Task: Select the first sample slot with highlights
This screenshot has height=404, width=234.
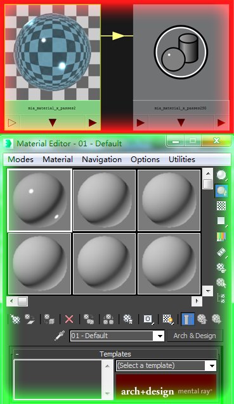Action: click(x=40, y=200)
